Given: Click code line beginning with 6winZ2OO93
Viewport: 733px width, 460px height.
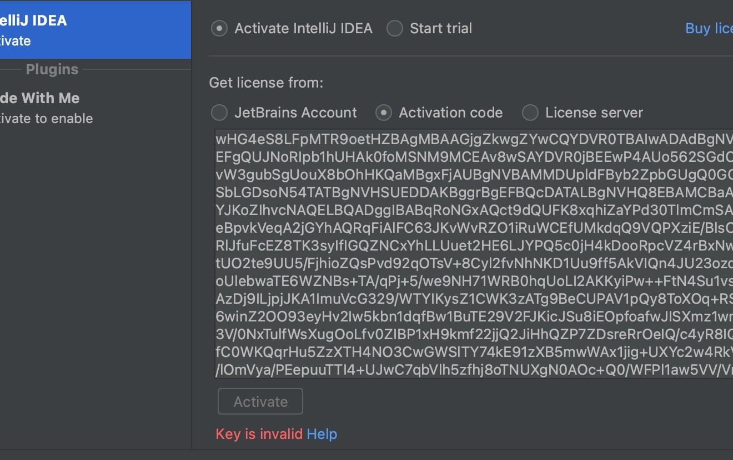Looking at the screenshot, I should pos(474,316).
